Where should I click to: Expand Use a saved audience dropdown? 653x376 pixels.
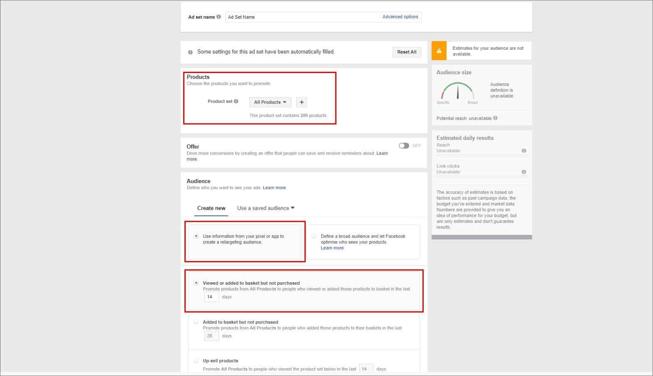266,208
